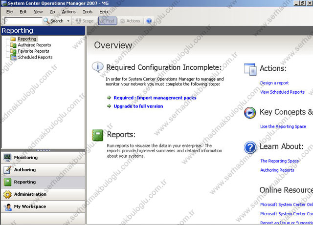The image size is (313, 225).
Task: Click Upgrade to full version link
Action: (138, 106)
